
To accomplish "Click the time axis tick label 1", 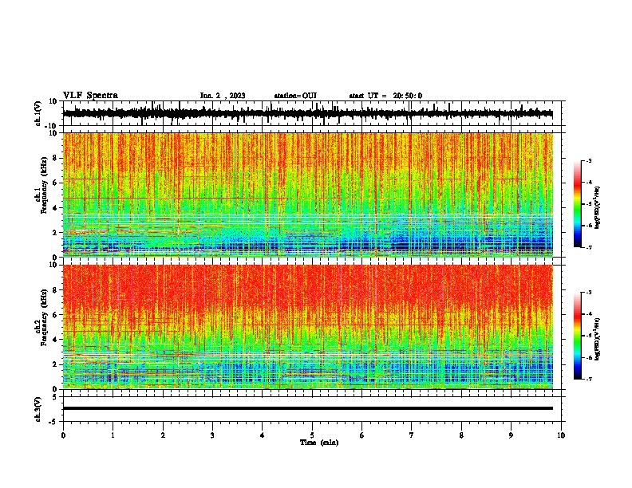I will (113, 435).
